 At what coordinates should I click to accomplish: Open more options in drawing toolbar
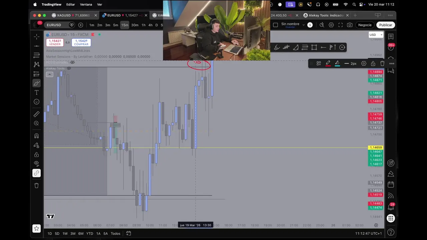click(x=391, y=63)
